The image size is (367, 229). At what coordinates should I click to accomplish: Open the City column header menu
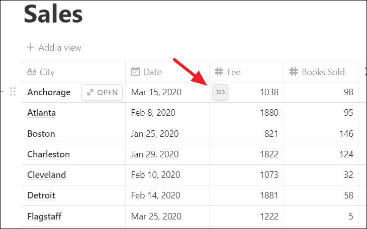[x=74, y=72]
